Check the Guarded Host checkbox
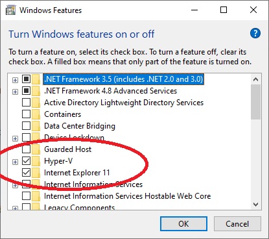This screenshot has width=269, height=239. (x=26, y=149)
